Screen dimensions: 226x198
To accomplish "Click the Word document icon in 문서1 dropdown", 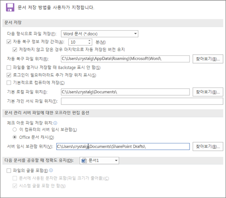I will click(x=84, y=160).
